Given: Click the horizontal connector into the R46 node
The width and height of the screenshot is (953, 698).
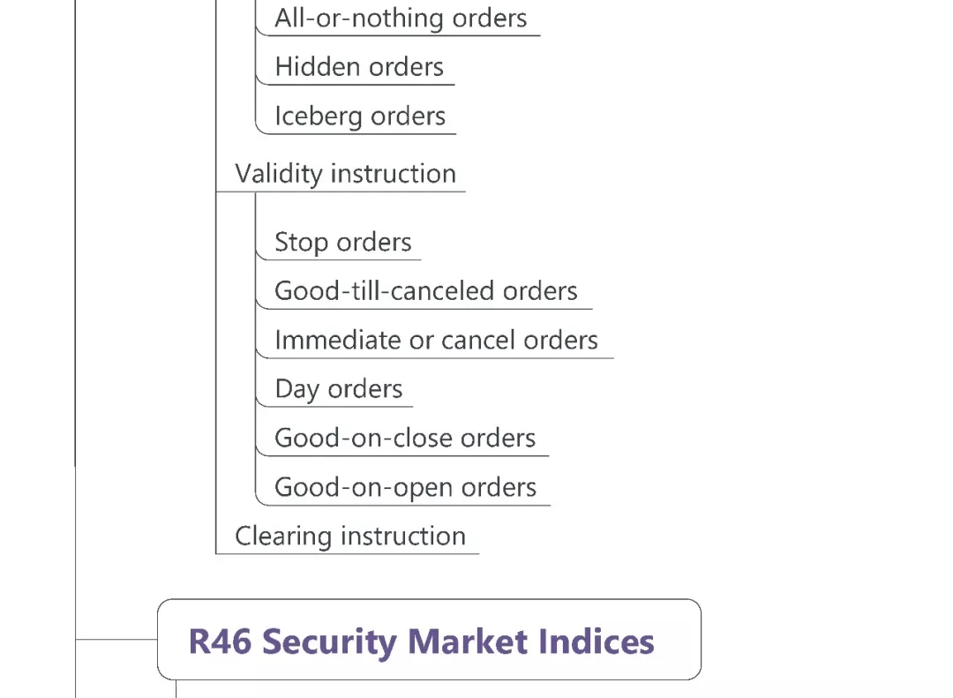Looking at the screenshot, I should click(x=116, y=638).
